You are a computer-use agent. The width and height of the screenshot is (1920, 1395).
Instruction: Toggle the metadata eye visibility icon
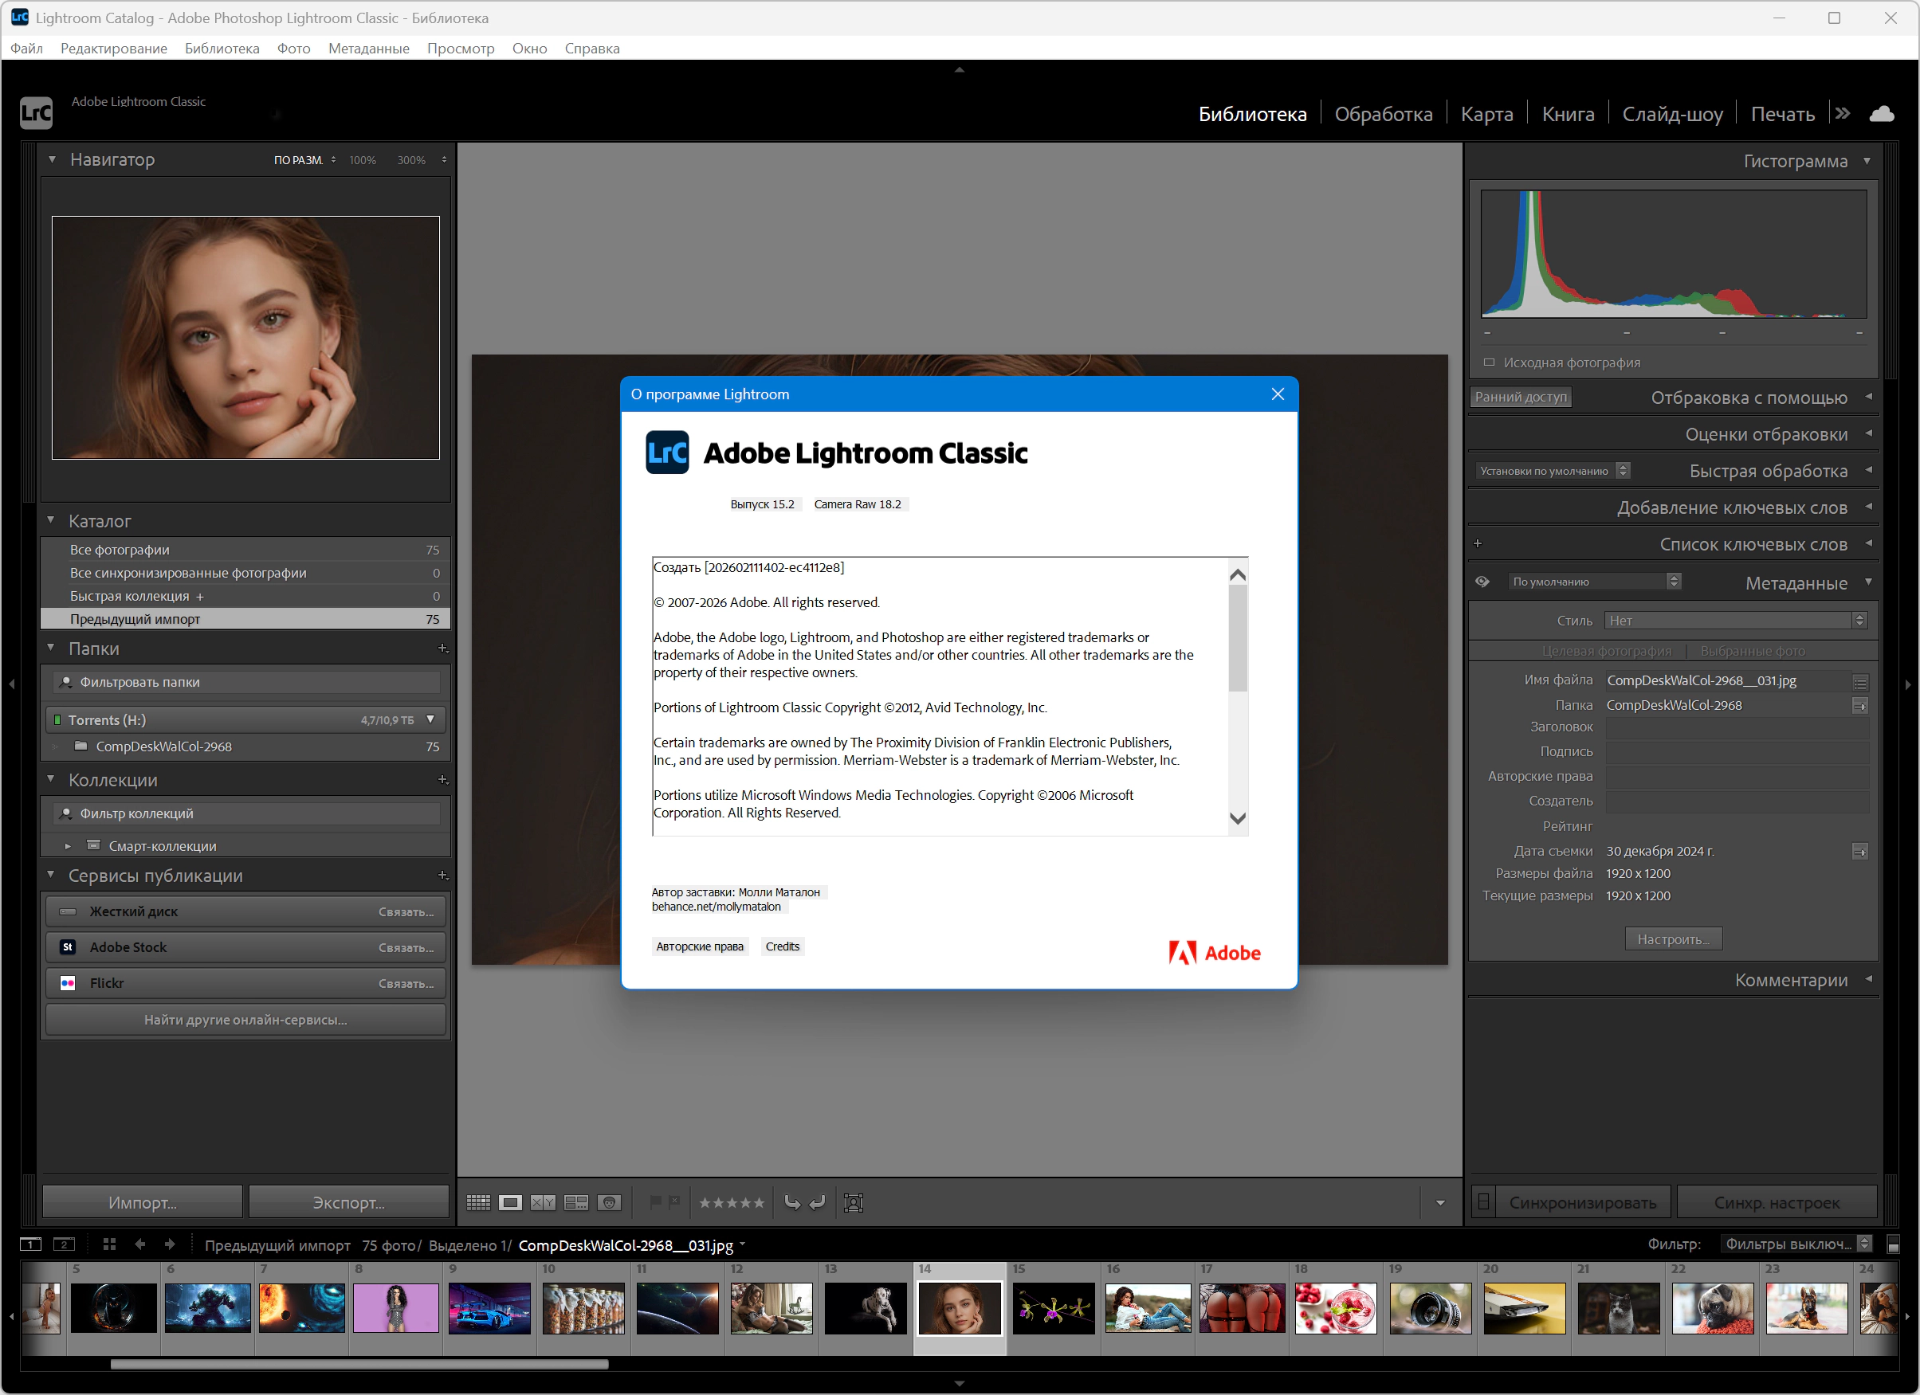(1482, 581)
